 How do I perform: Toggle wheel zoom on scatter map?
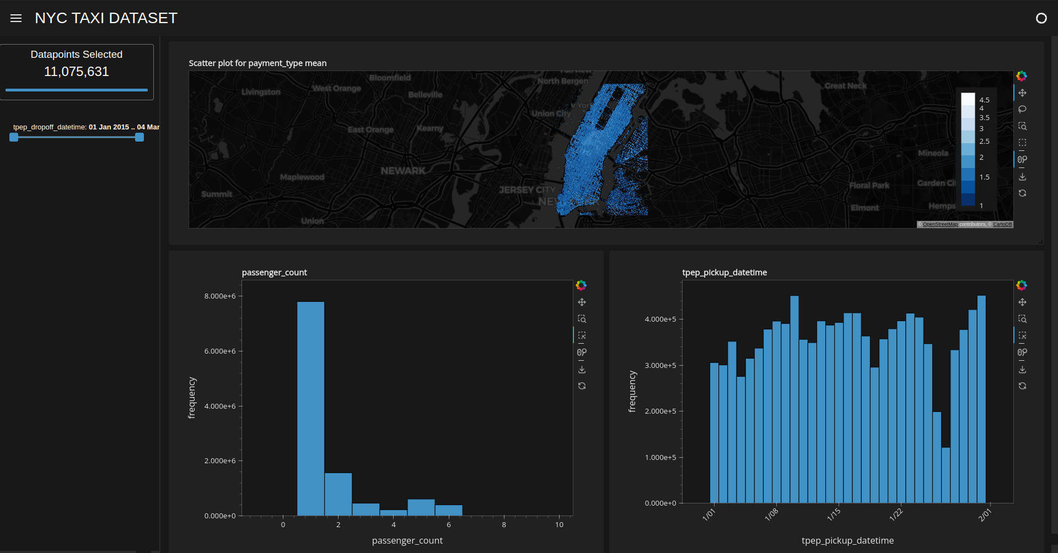coord(1022,159)
